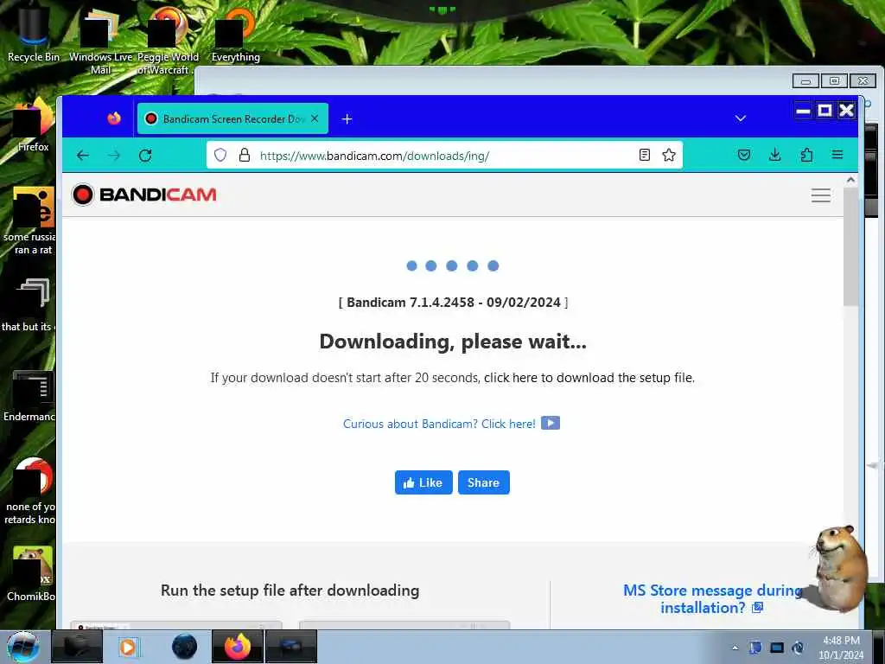This screenshot has height=664, width=885.
Task: Click the padlock site security icon
Action: 245,156
